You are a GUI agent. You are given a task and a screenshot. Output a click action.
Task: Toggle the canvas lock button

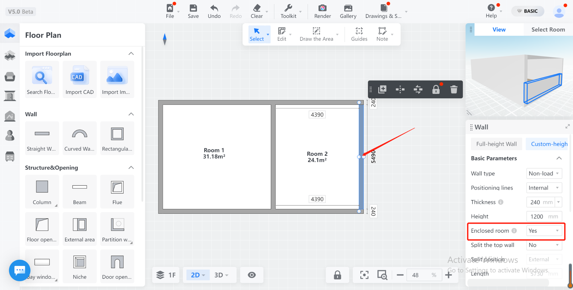337,275
